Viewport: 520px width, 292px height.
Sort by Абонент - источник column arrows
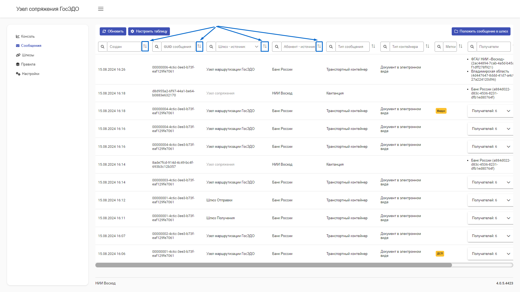point(319,46)
